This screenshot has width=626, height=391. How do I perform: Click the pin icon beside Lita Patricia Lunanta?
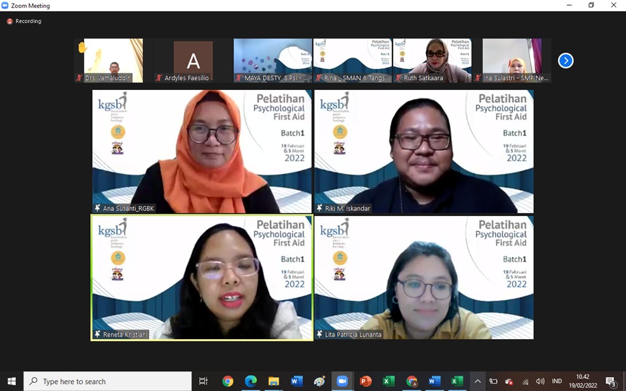(x=319, y=334)
